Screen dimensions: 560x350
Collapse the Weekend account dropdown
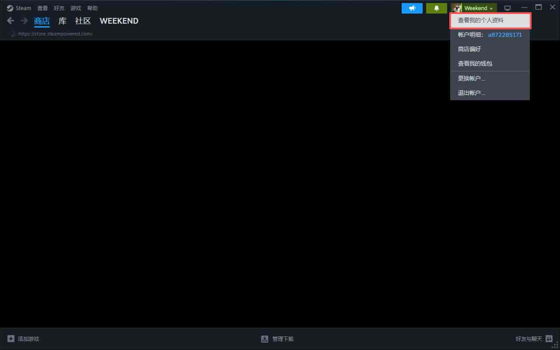click(478, 8)
